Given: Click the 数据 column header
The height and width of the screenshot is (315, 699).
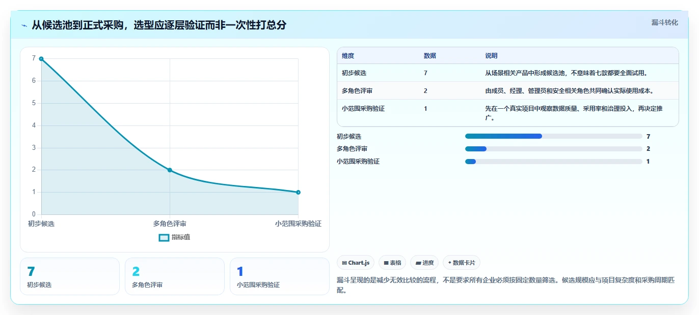Looking at the screenshot, I should [x=429, y=56].
